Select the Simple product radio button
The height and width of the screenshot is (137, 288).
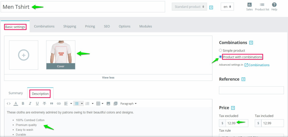pyautogui.click(x=220, y=50)
